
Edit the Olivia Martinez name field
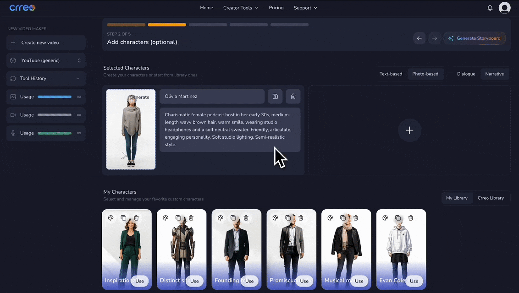pos(212,97)
